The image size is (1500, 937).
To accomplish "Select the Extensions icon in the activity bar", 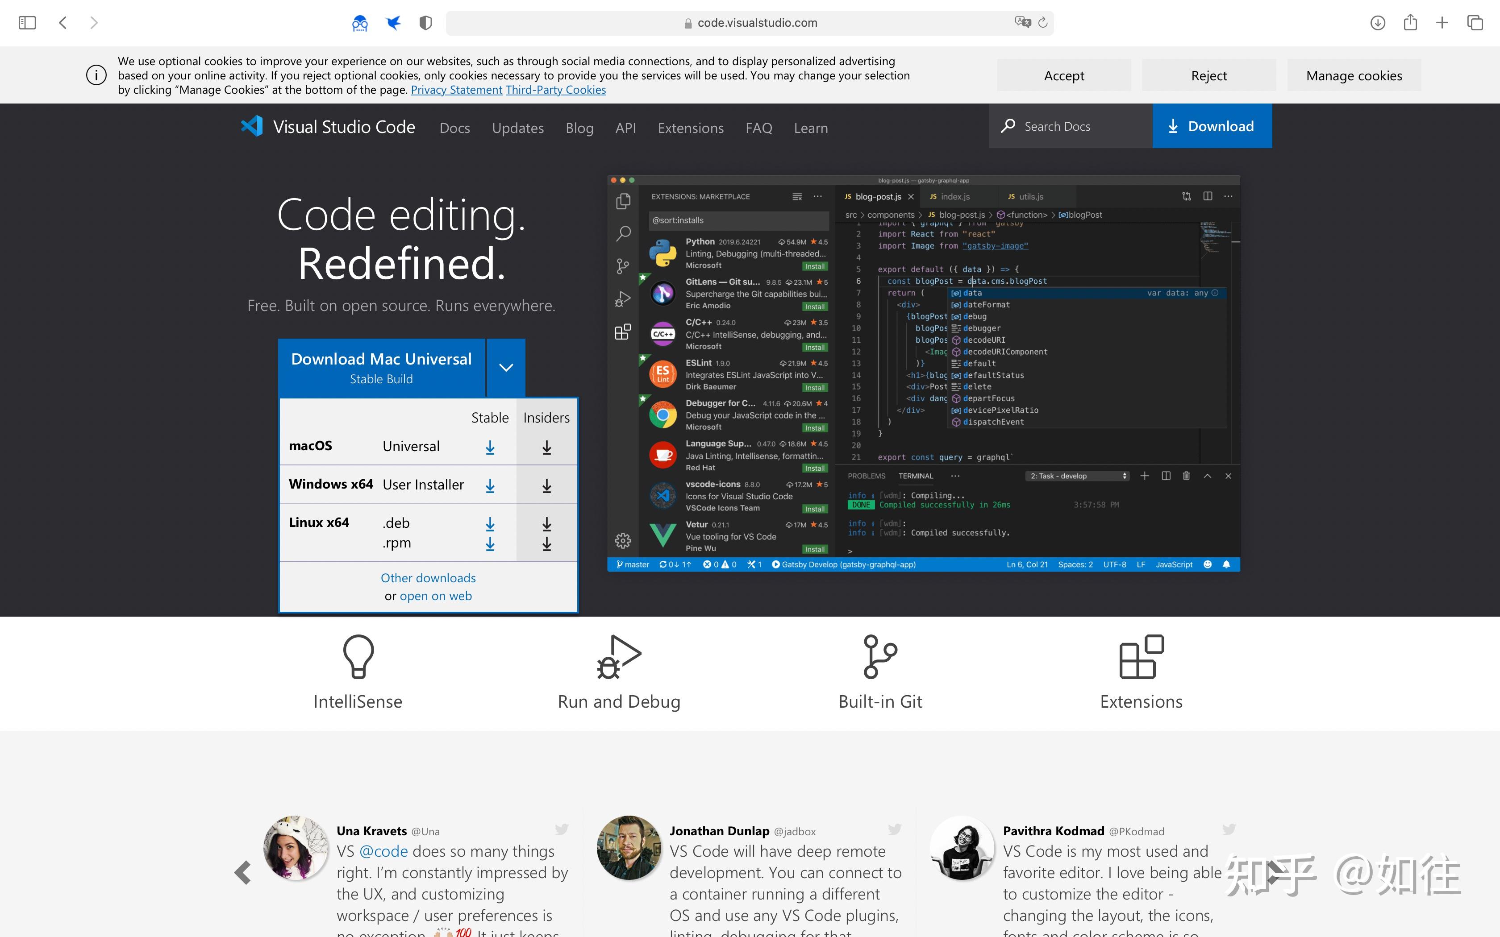I will tap(622, 332).
